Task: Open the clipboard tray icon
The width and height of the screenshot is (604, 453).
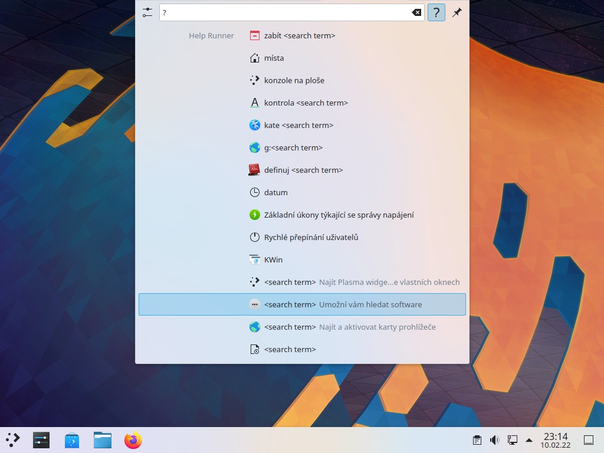Action: click(x=477, y=440)
